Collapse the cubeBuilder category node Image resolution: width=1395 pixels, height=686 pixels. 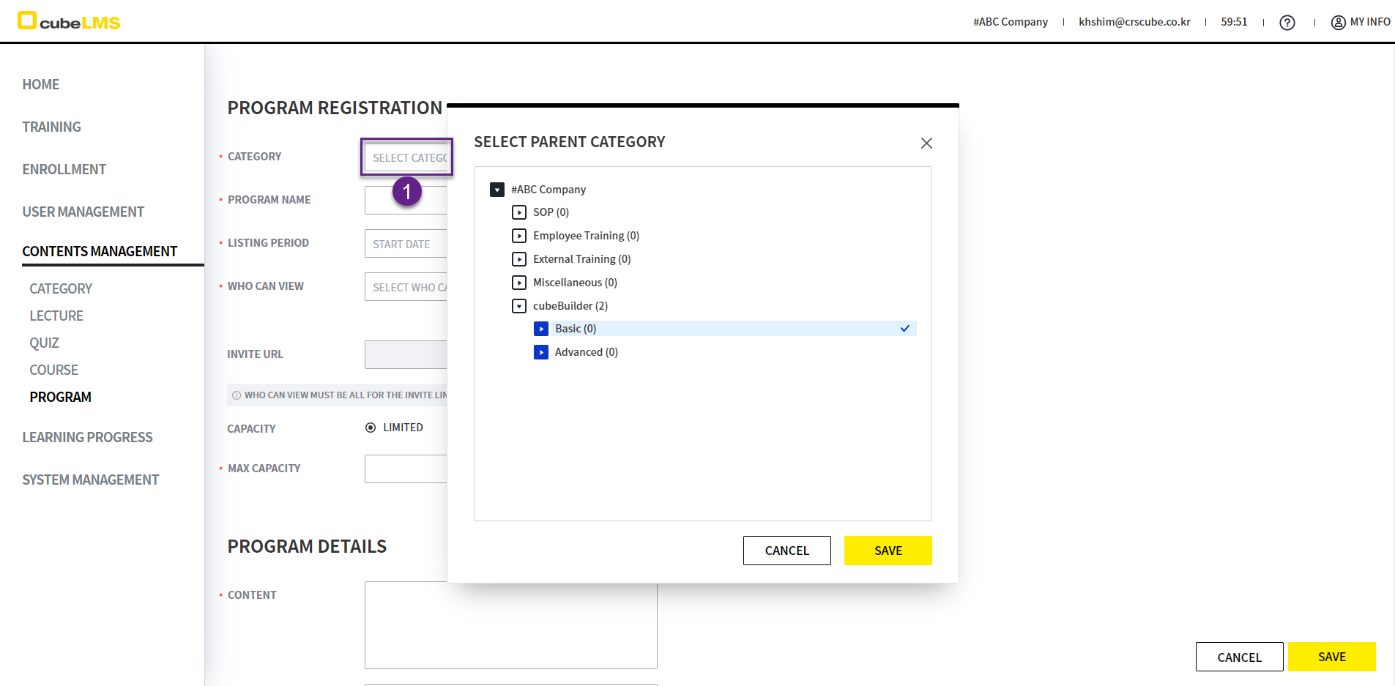click(519, 306)
